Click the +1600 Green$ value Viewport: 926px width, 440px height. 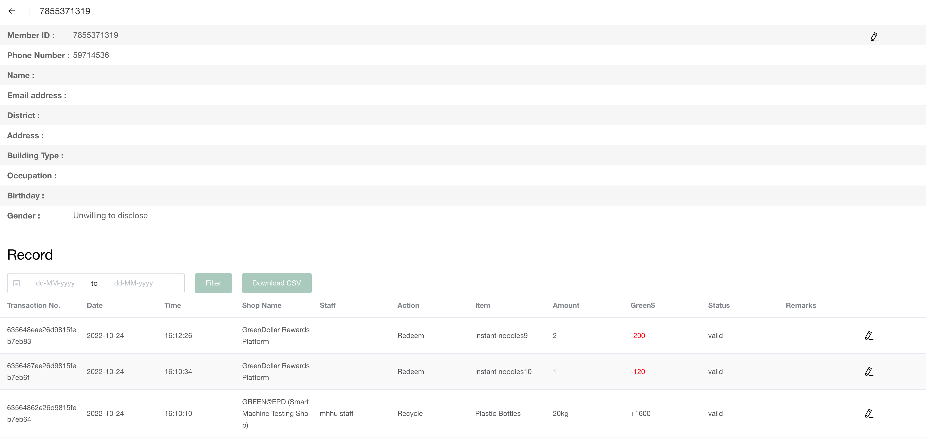(x=640, y=413)
